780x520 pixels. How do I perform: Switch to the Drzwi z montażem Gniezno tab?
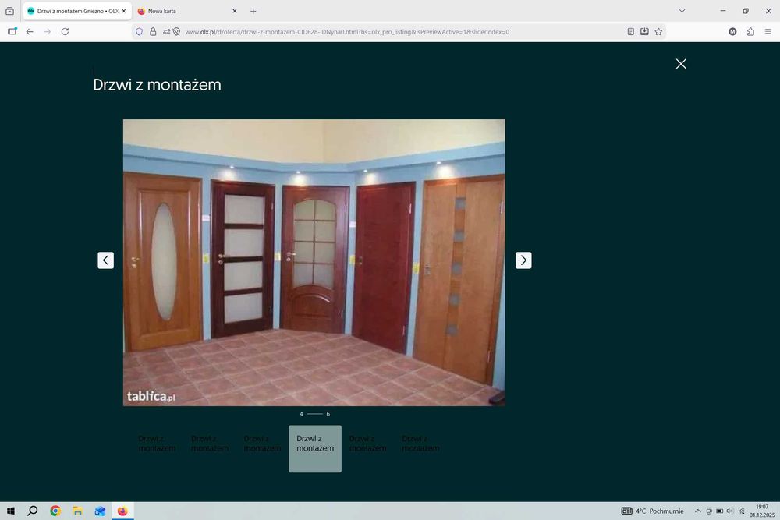pos(77,11)
